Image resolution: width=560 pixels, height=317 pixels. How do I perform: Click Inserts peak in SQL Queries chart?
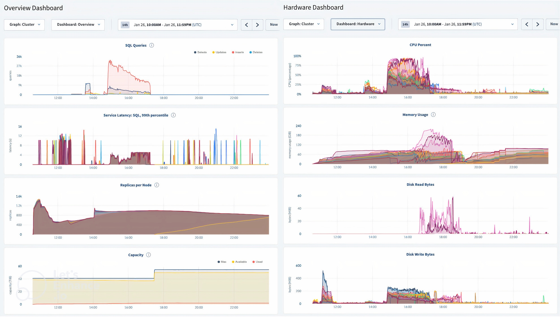pos(110,61)
